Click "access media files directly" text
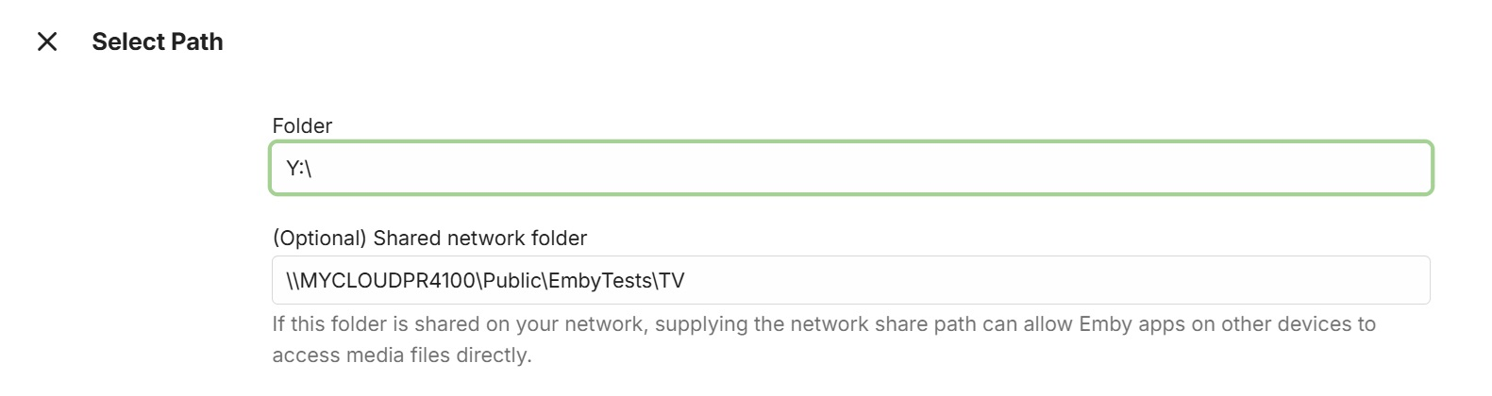1492x396 pixels. tap(401, 355)
